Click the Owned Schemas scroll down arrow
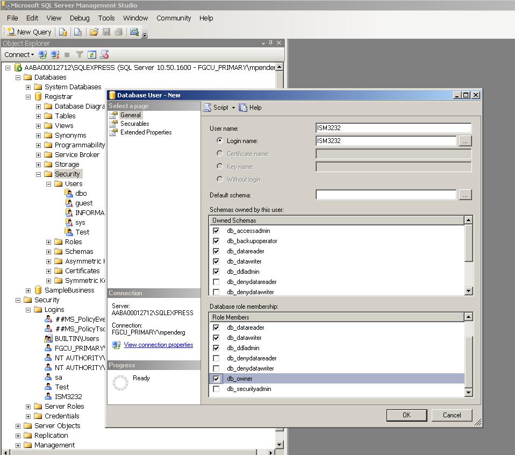515x455 pixels. point(469,291)
